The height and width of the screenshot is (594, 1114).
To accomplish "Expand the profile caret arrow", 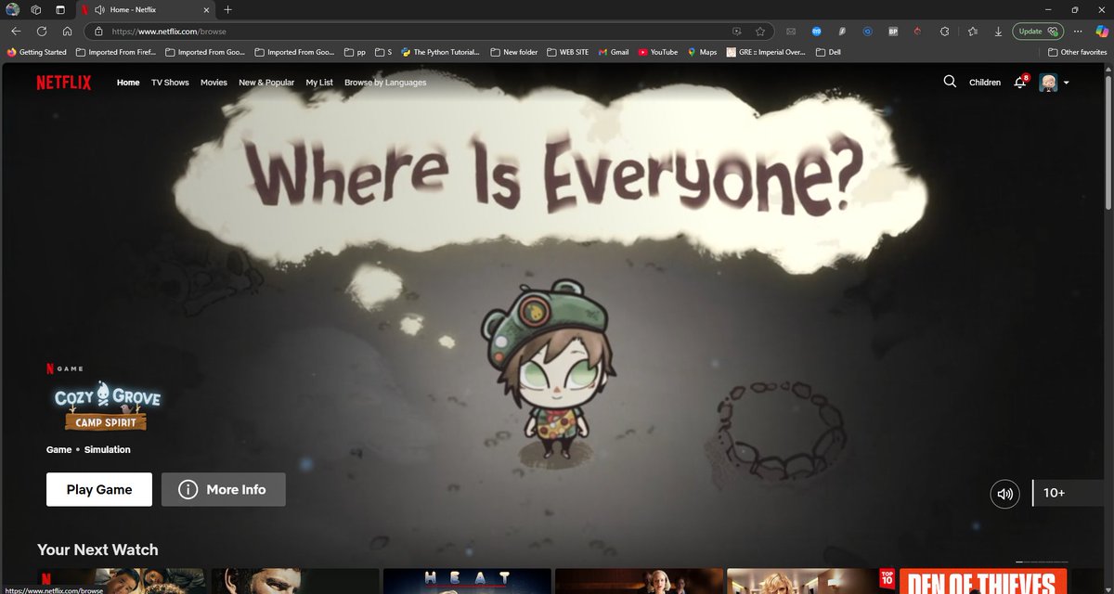I will (1066, 83).
